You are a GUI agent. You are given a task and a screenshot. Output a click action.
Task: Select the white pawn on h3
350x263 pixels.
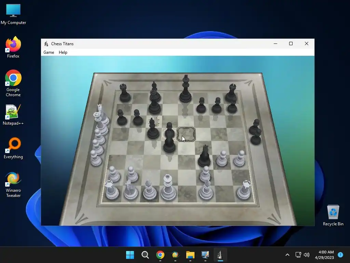click(239, 159)
